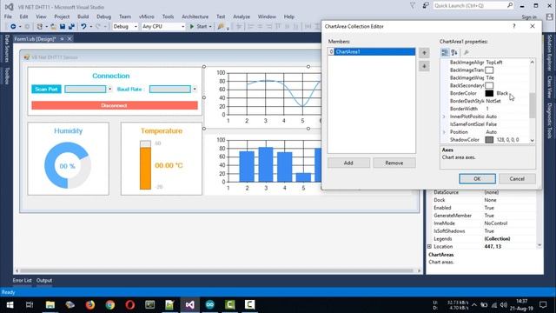The height and width of the screenshot is (313, 556).
Task: Select the Form1.vb [Design] tab
Action: click(35, 39)
